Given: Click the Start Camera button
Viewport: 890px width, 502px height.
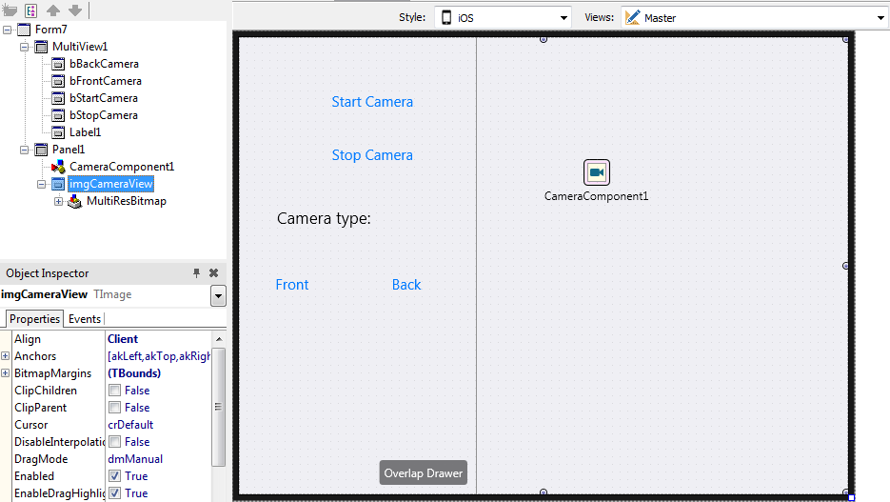Looking at the screenshot, I should (x=372, y=102).
